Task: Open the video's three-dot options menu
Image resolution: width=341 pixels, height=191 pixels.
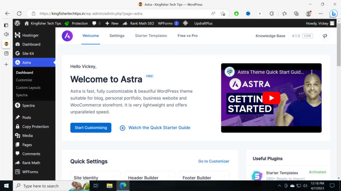Action: [312, 72]
